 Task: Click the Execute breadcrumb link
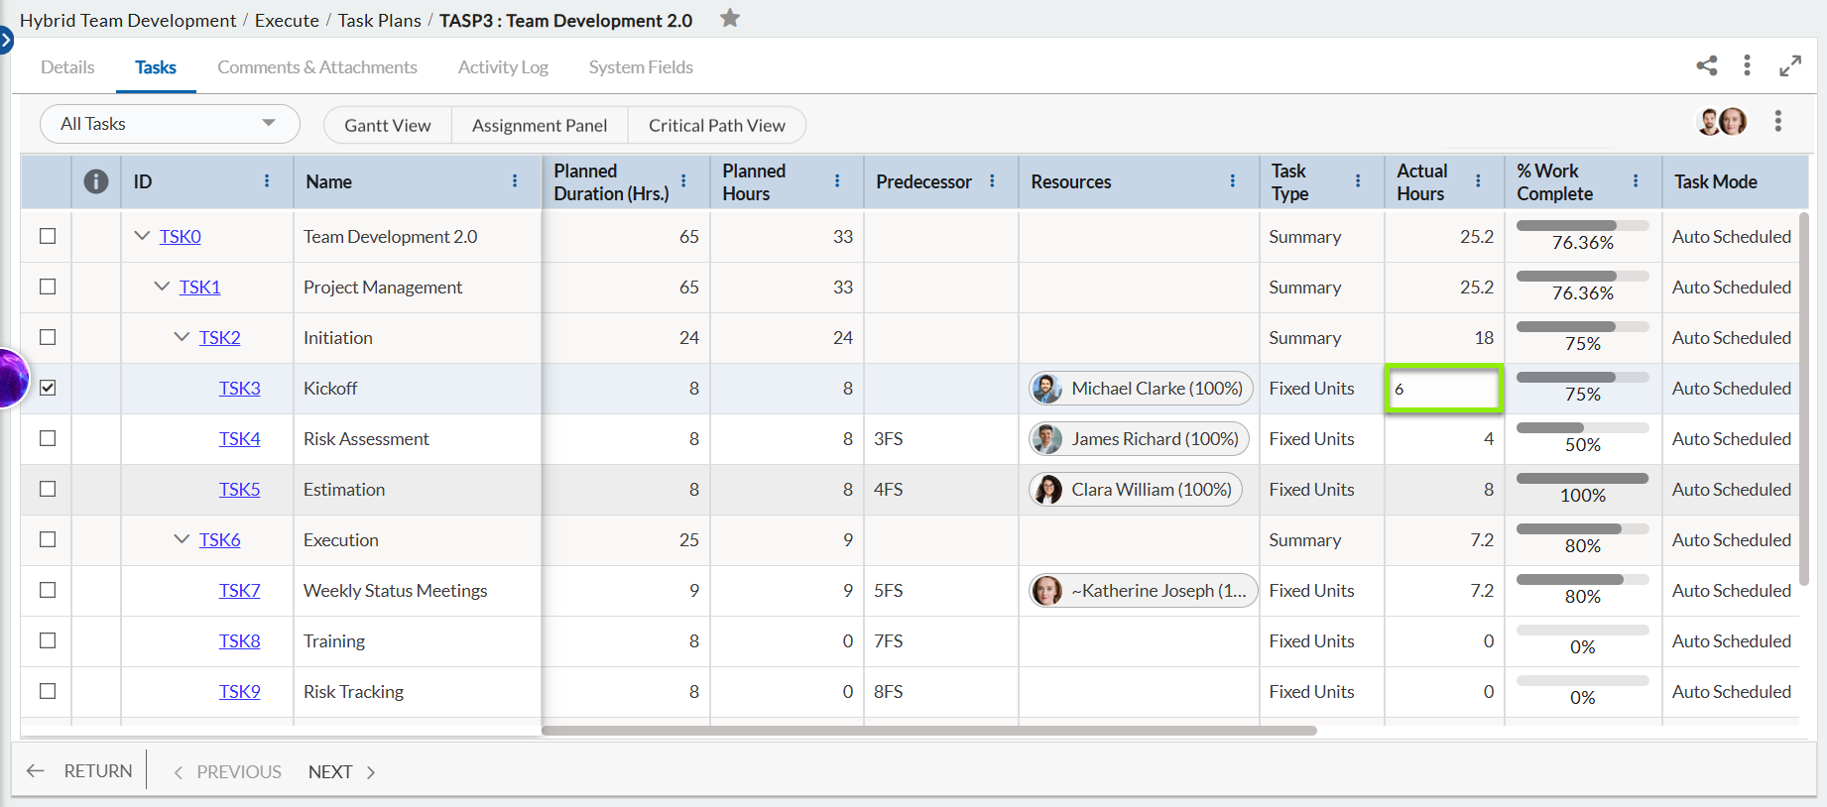click(x=287, y=20)
